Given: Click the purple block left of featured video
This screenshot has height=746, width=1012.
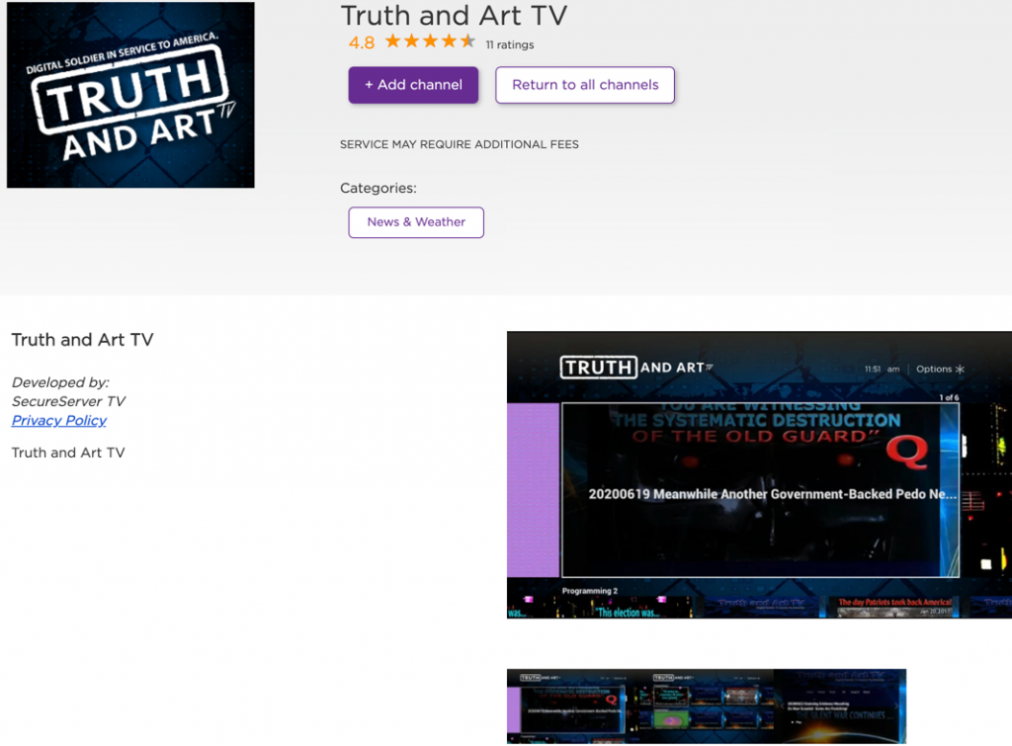Looking at the screenshot, I should pos(533,489).
